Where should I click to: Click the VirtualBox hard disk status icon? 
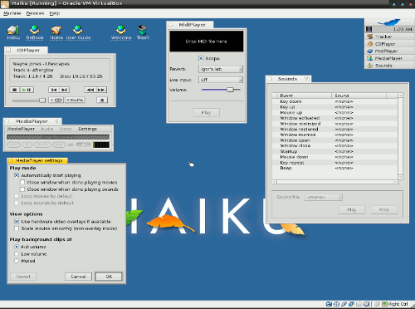(329, 304)
